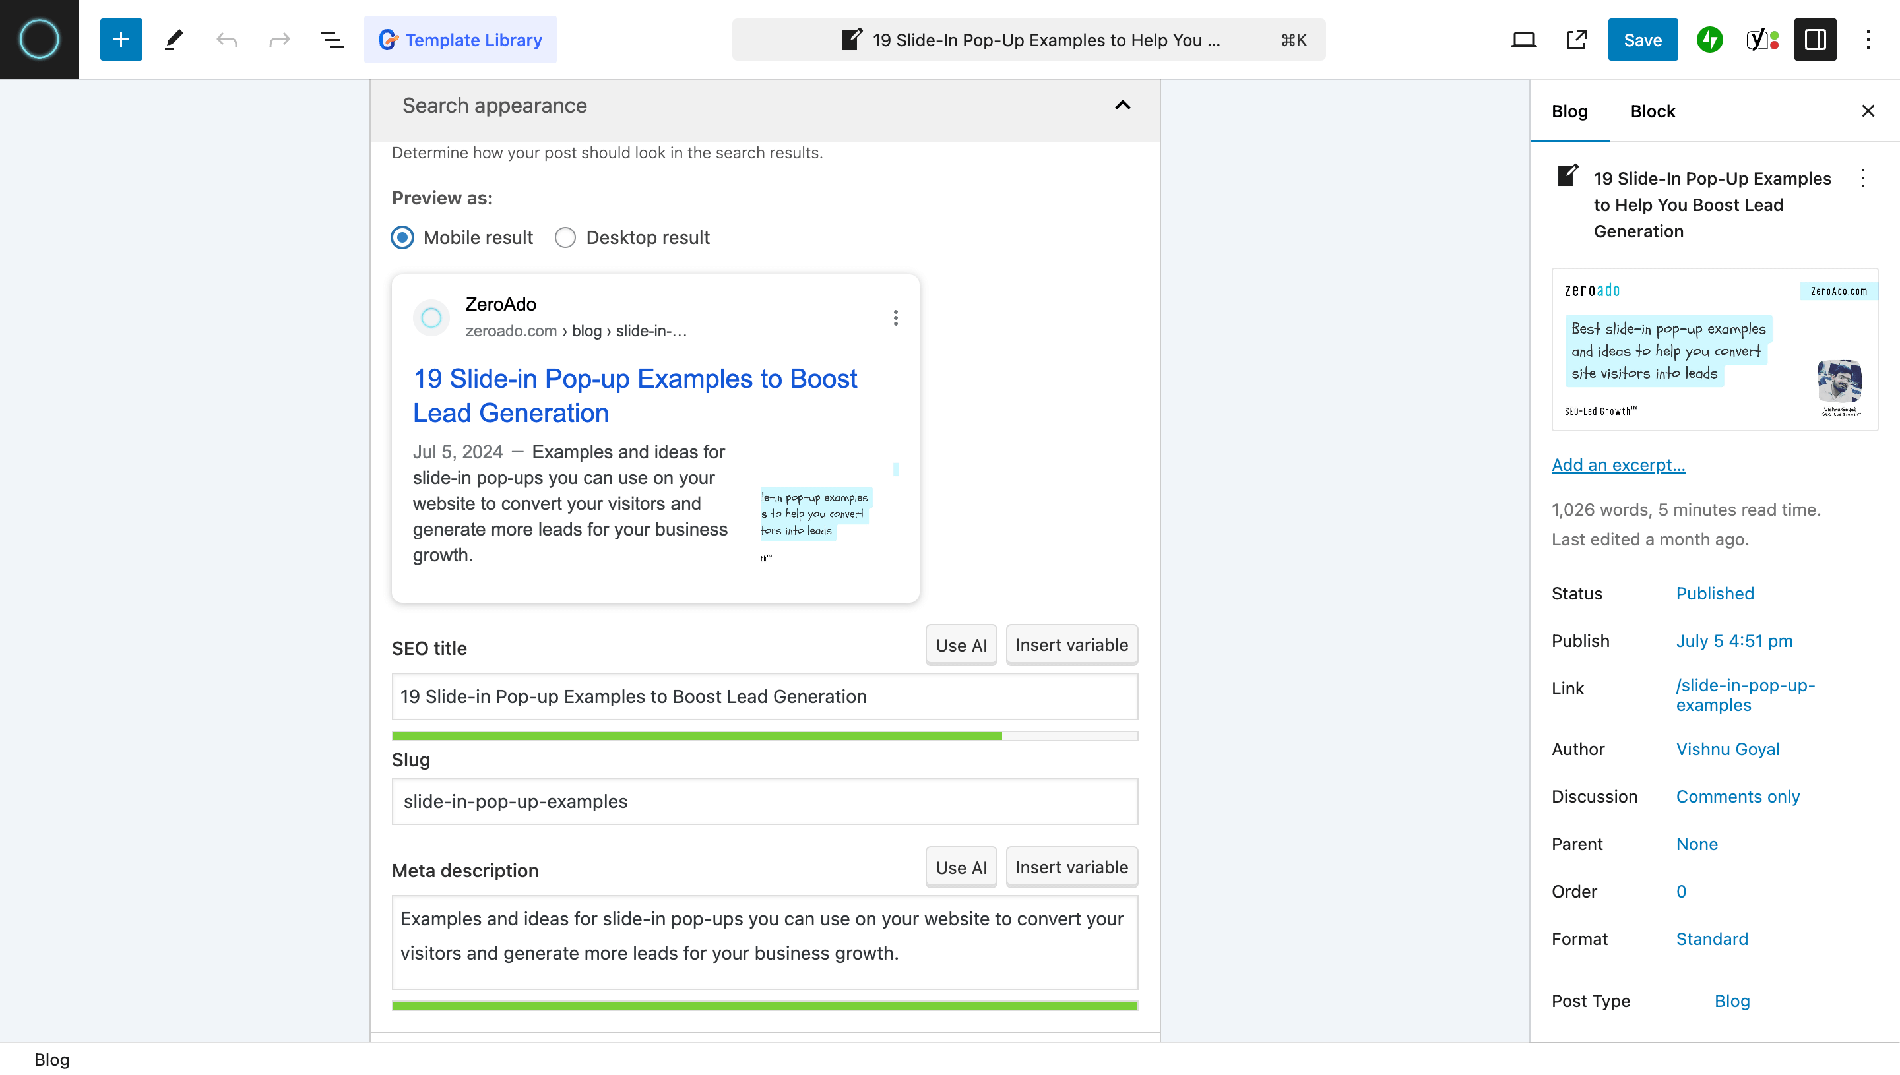
Task: Click the edit (pencil) tool icon
Action: pyautogui.click(x=174, y=39)
